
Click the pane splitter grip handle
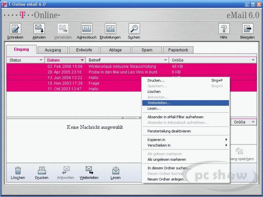tap(131, 118)
